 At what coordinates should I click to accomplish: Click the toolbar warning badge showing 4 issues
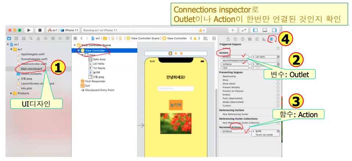[202, 30]
